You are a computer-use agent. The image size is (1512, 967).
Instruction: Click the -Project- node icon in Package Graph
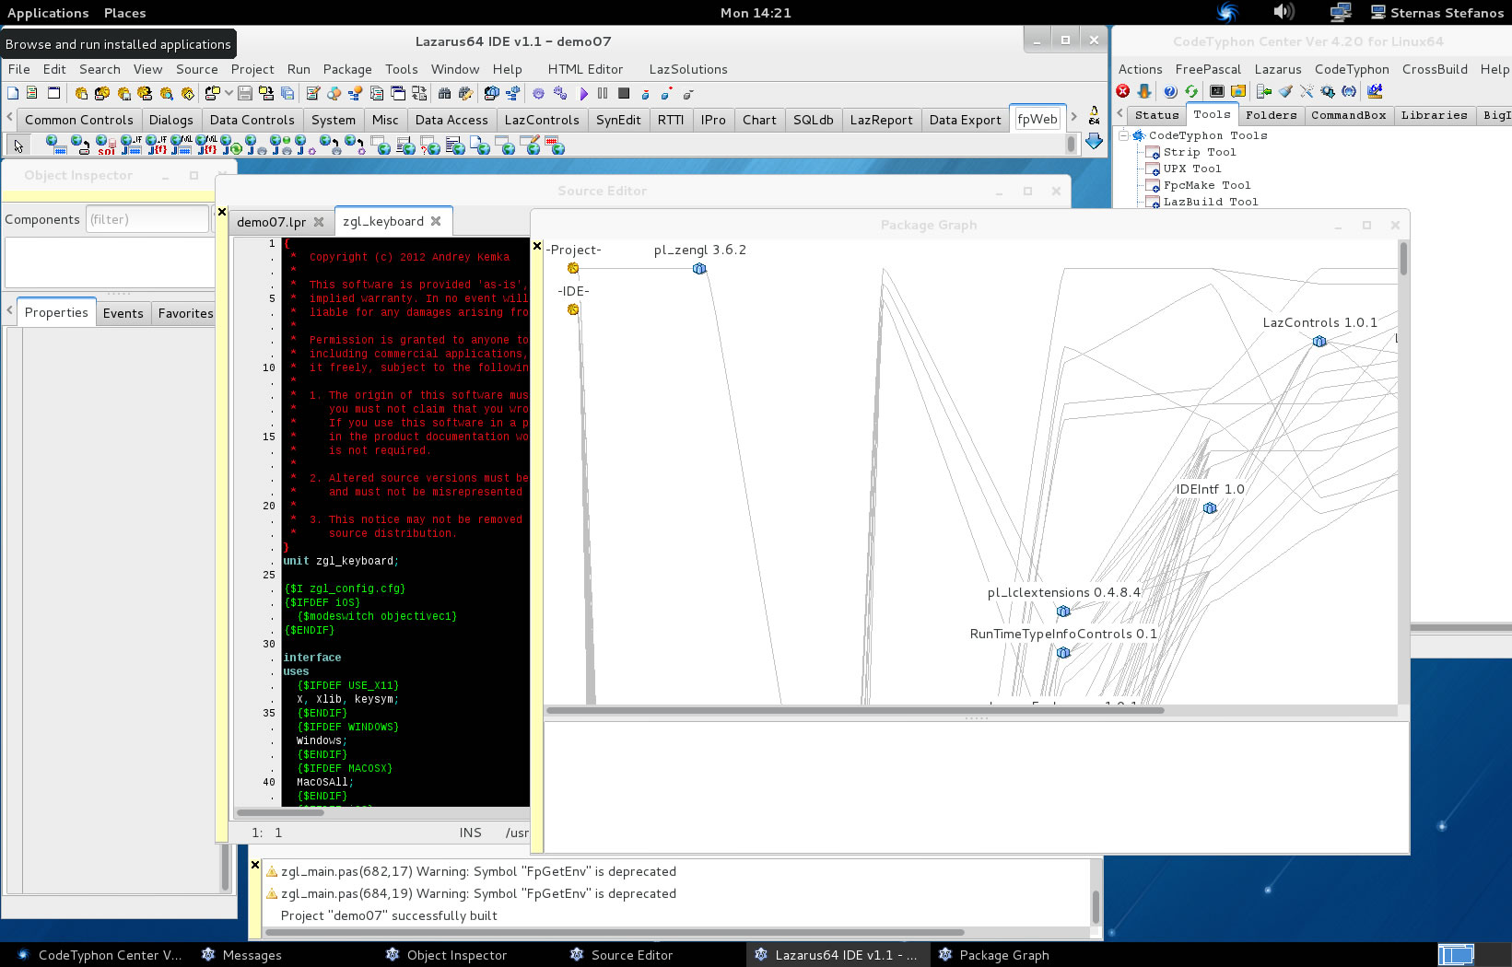click(x=573, y=268)
